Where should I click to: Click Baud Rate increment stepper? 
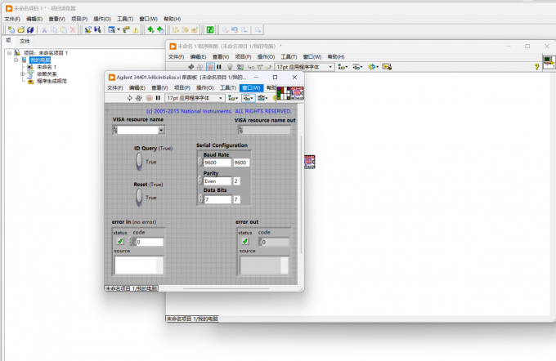coord(200,160)
